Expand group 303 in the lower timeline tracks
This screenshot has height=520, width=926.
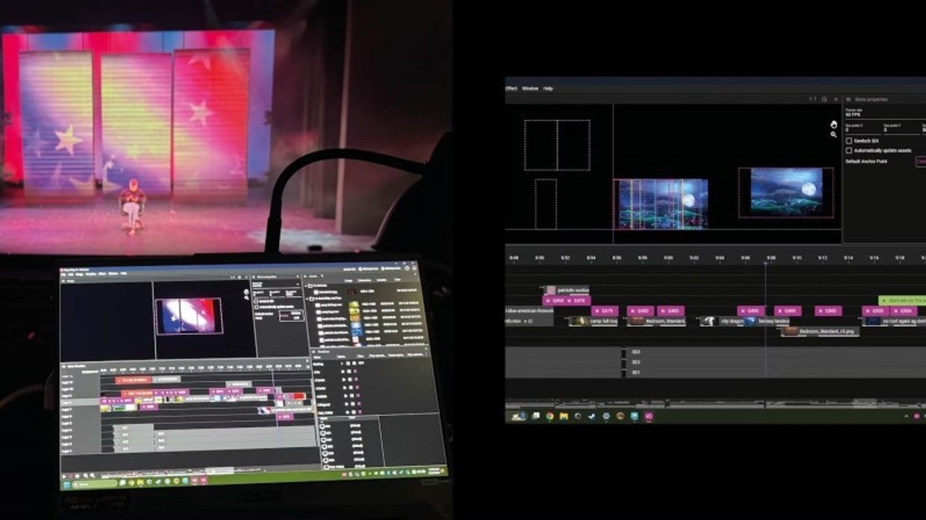(x=623, y=351)
